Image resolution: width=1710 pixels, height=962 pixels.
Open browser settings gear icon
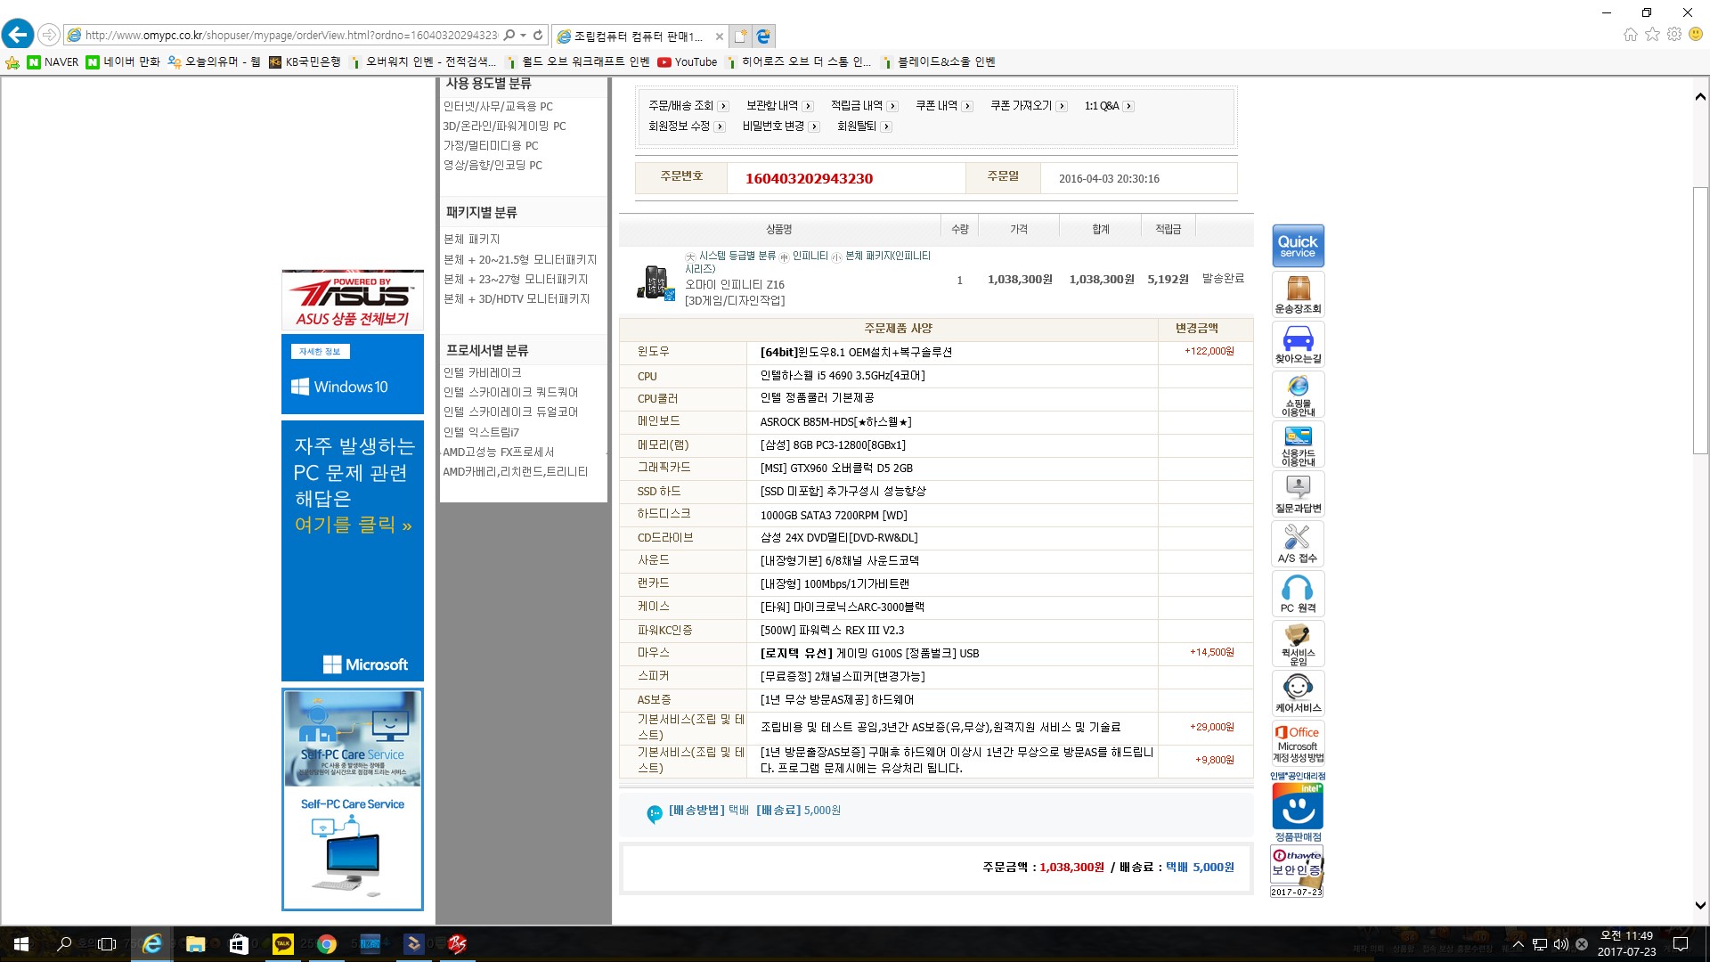[1674, 35]
